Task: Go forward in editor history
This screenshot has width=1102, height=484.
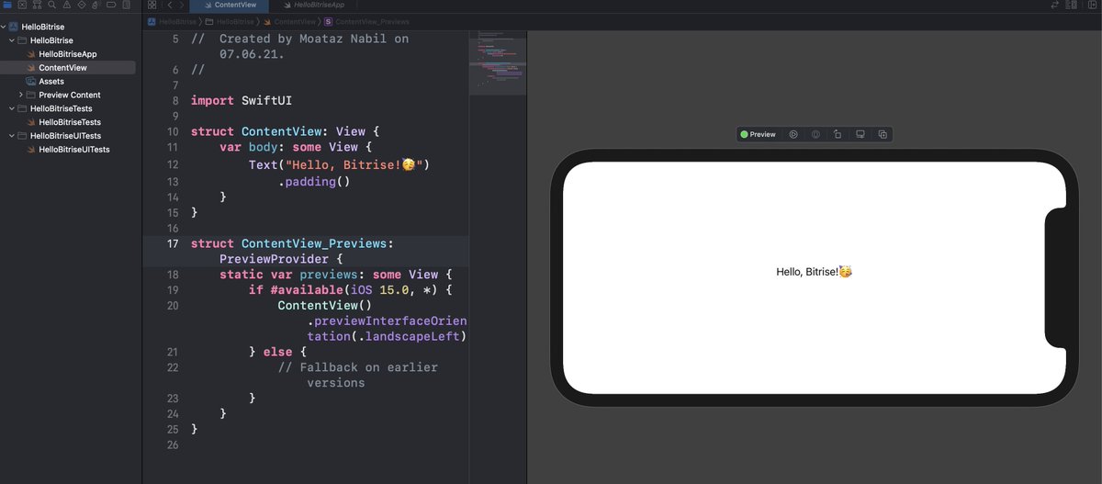Action: (182, 5)
